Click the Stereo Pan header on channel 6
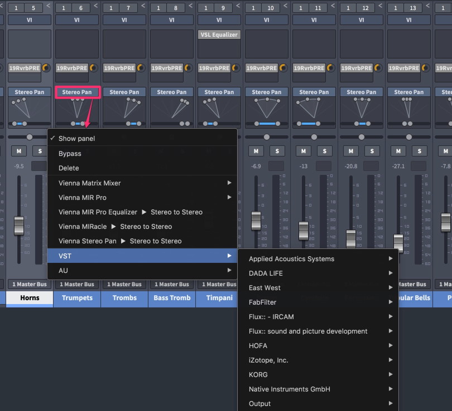Viewport: 452px width, 411px height. click(x=77, y=92)
